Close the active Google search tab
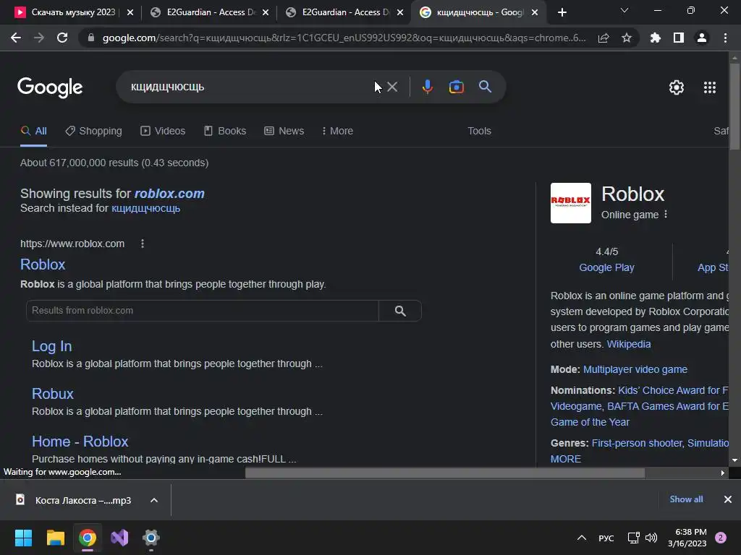Viewport: 741px width, 555px height. [x=535, y=12]
